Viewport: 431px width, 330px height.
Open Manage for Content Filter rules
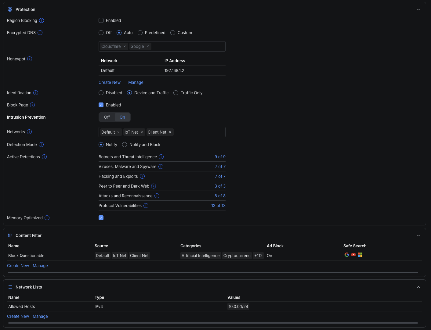coord(40,266)
